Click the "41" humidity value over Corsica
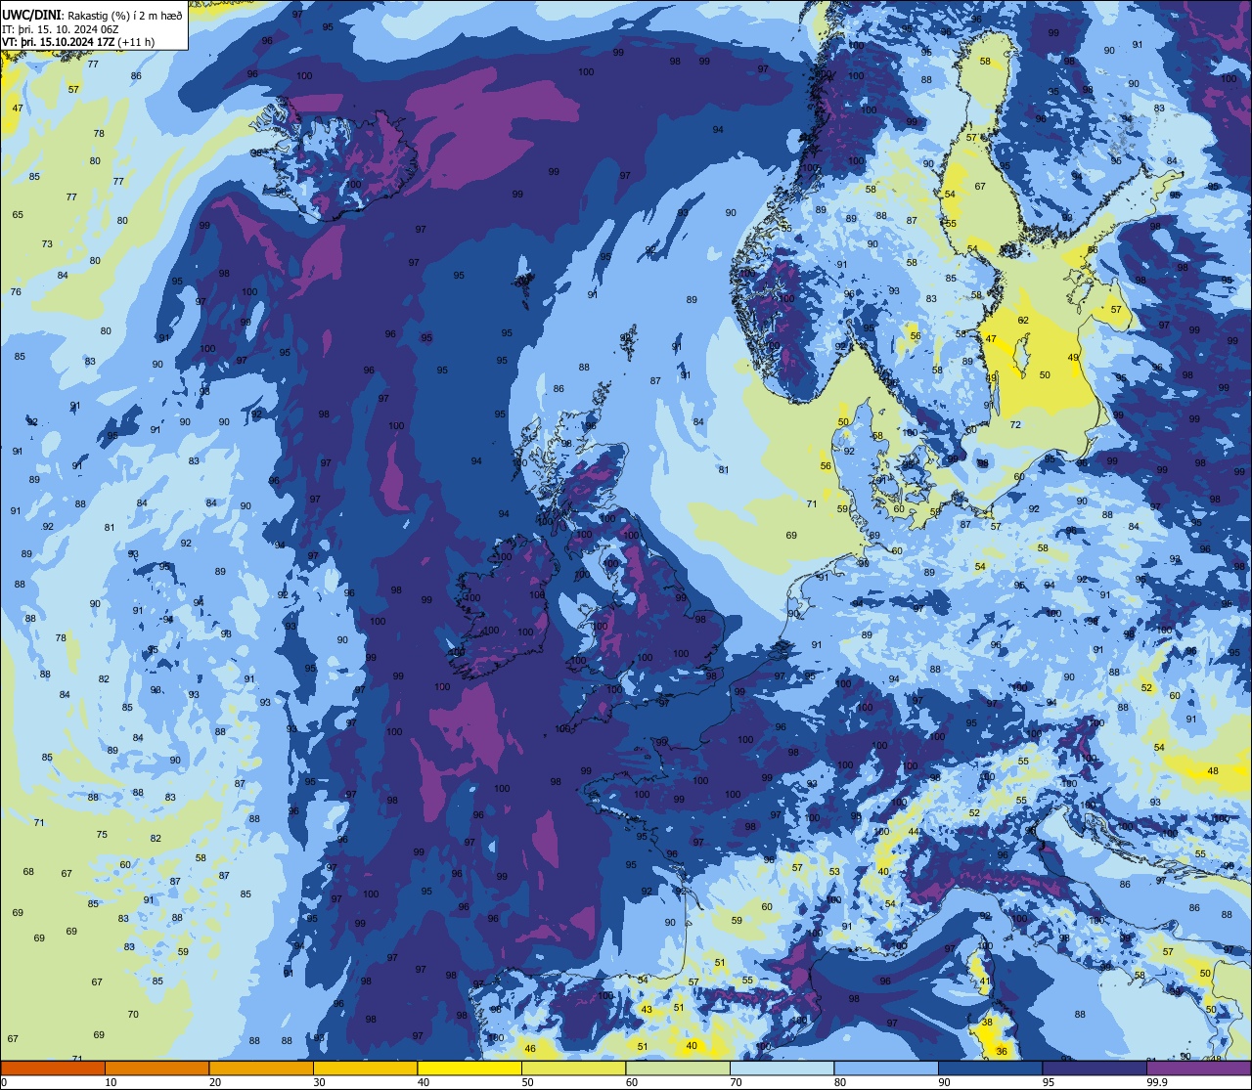The image size is (1252, 1090). pyautogui.click(x=985, y=981)
